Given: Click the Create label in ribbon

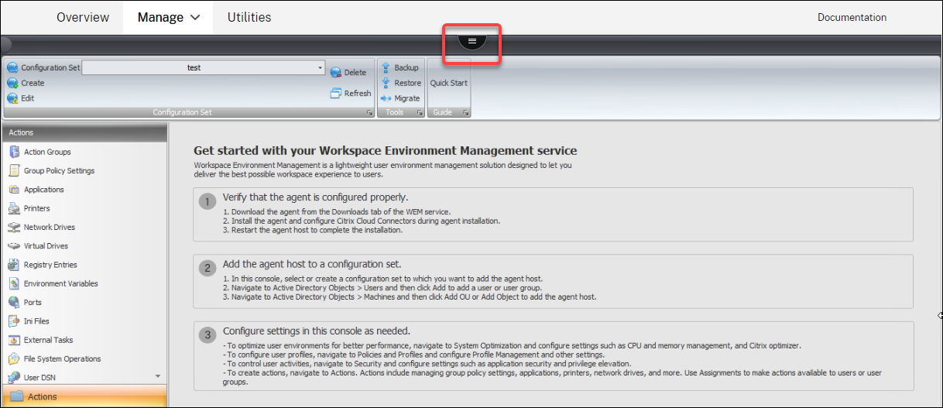Looking at the screenshot, I should pos(33,83).
